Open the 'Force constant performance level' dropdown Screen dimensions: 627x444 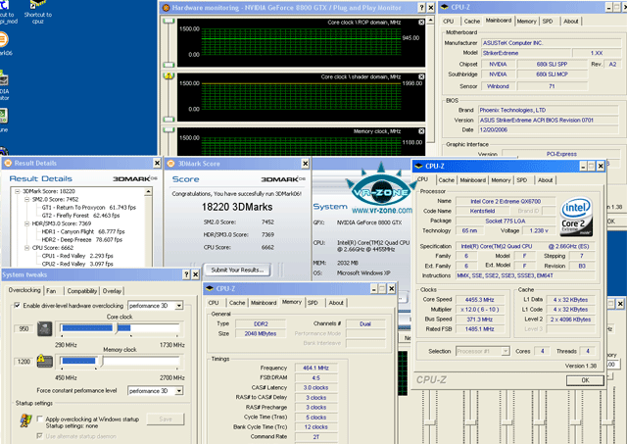pos(179,391)
